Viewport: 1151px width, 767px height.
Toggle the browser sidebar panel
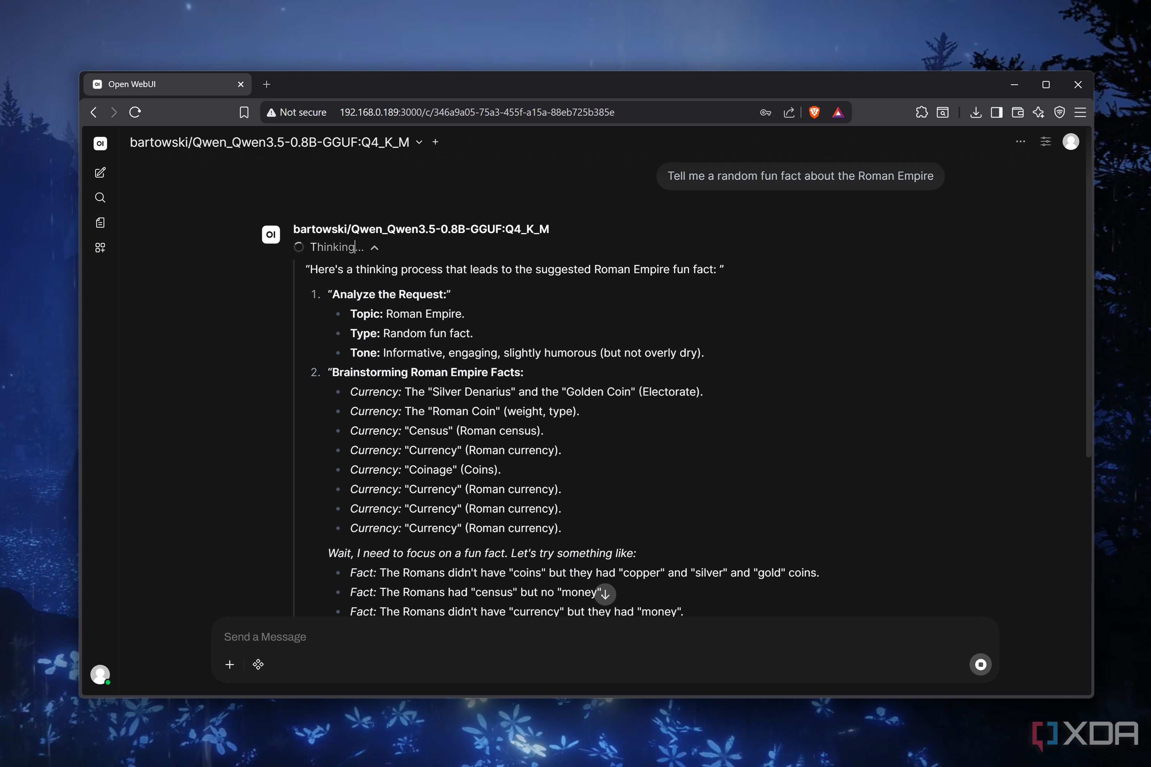pyautogui.click(x=996, y=113)
